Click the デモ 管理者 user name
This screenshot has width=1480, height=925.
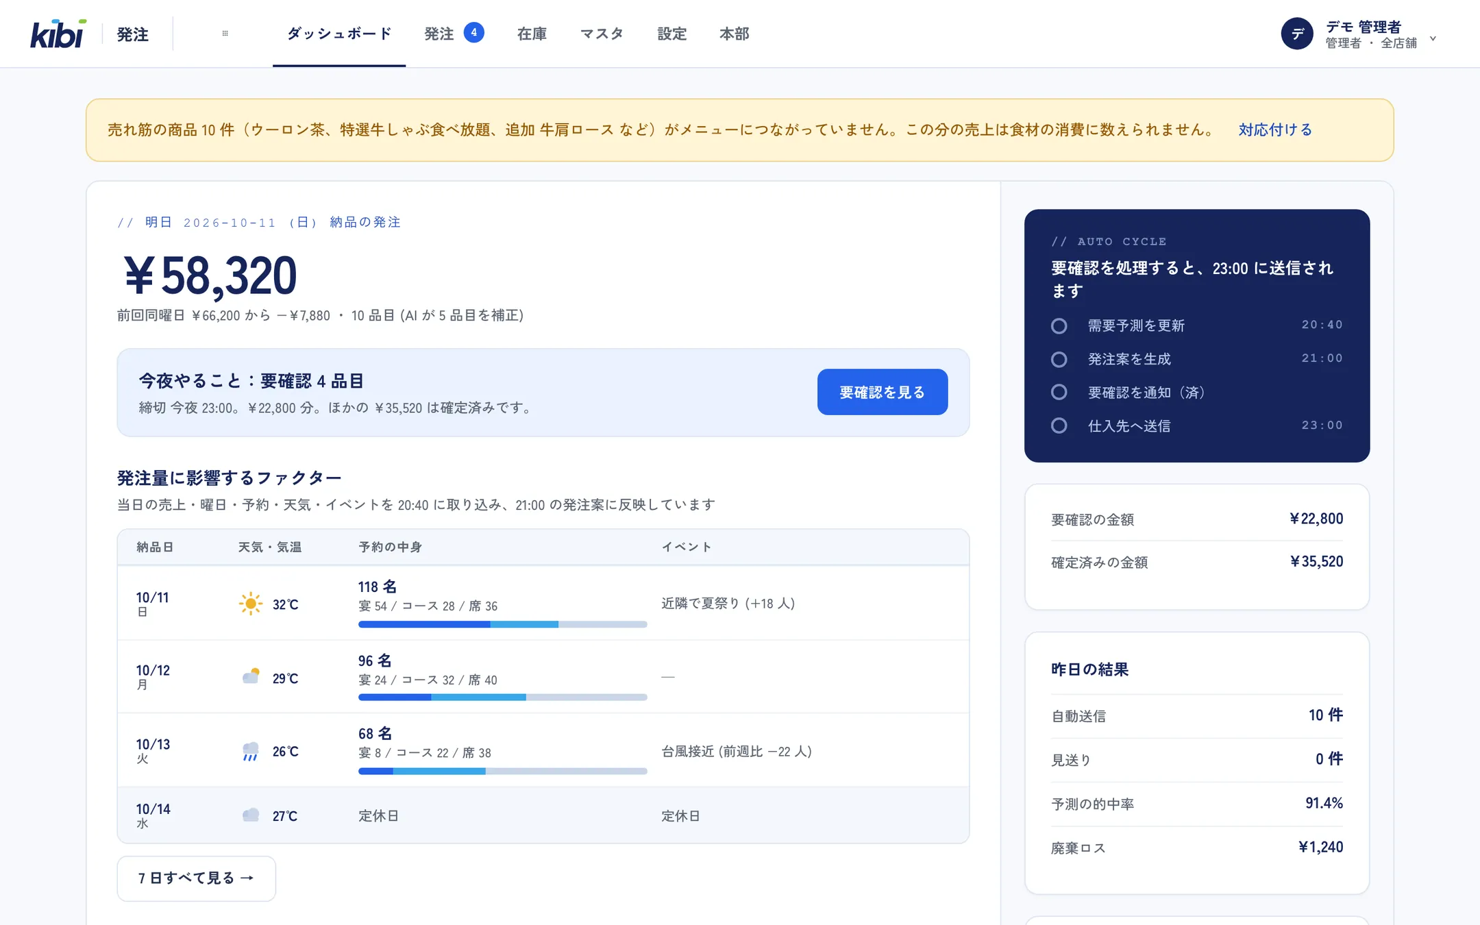[1364, 27]
